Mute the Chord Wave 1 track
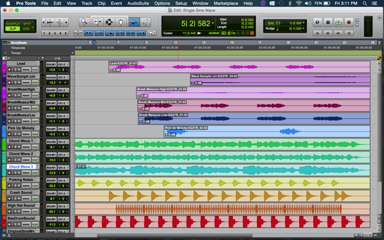Image resolution: width=384 pixels, height=240 pixels. 19,147
